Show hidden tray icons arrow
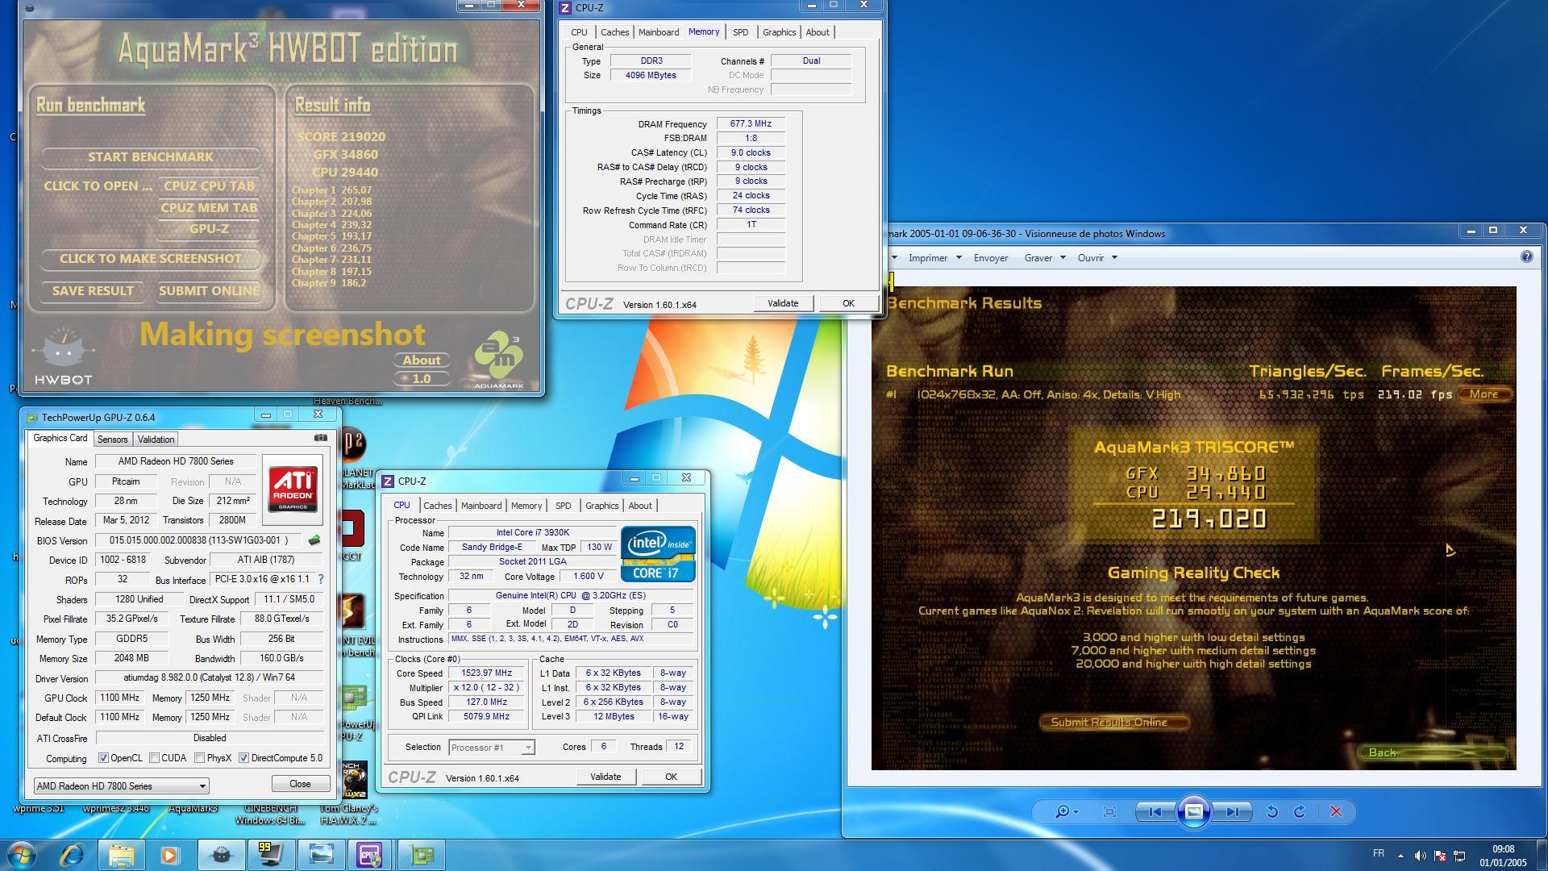The image size is (1548, 871). click(1400, 856)
